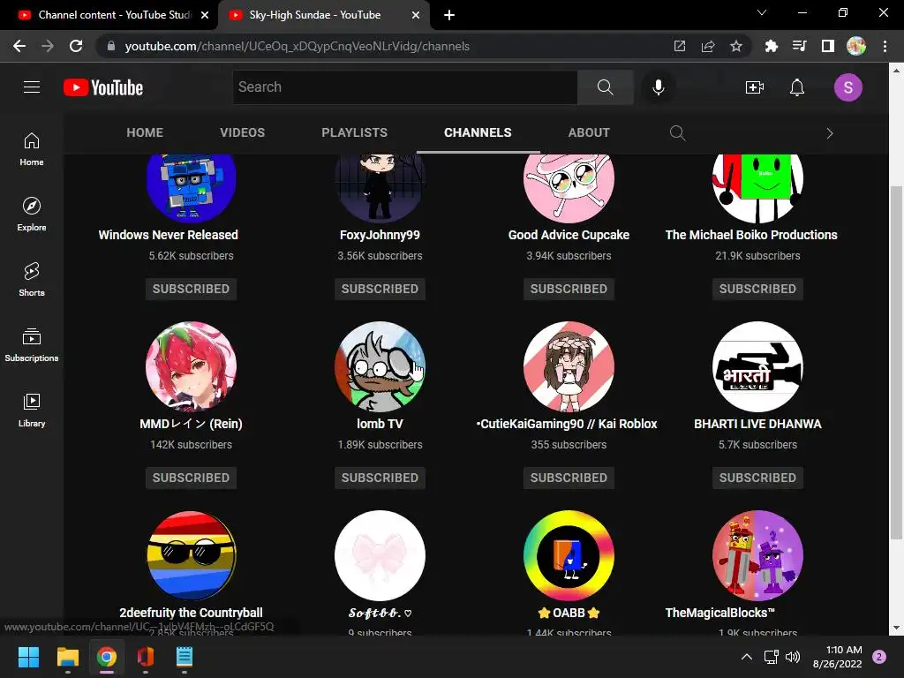Open the purple S account avatar
904x678 pixels.
click(x=847, y=87)
